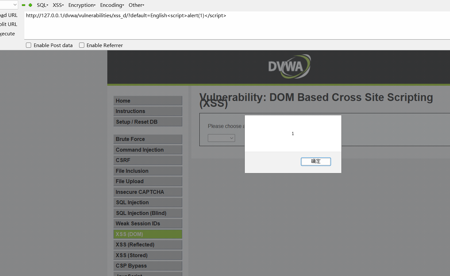This screenshot has height=276, width=450.
Task: Open the XSS dropdown menu in HackBar
Action: coord(58,5)
